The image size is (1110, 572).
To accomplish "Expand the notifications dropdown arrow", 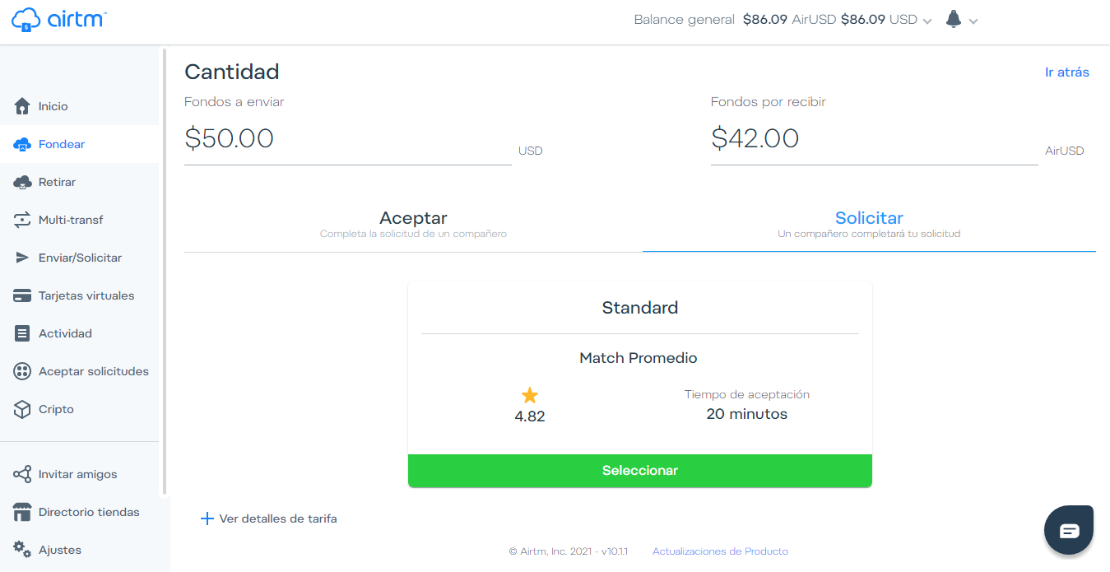I will point(973,21).
